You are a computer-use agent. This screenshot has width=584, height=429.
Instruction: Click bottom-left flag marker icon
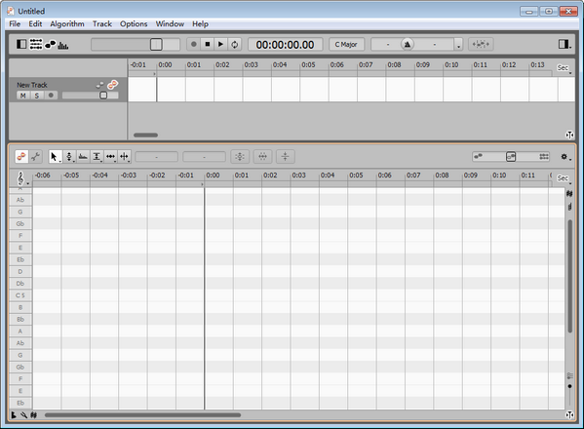[x=14, y=414]
